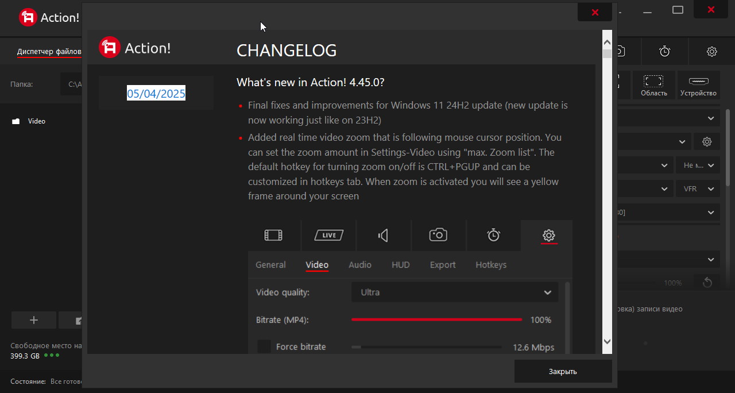The image size is (735, 393).
Task: Open the stopwatch benchmark tab in main window
Action: click(x=665, y=51)
